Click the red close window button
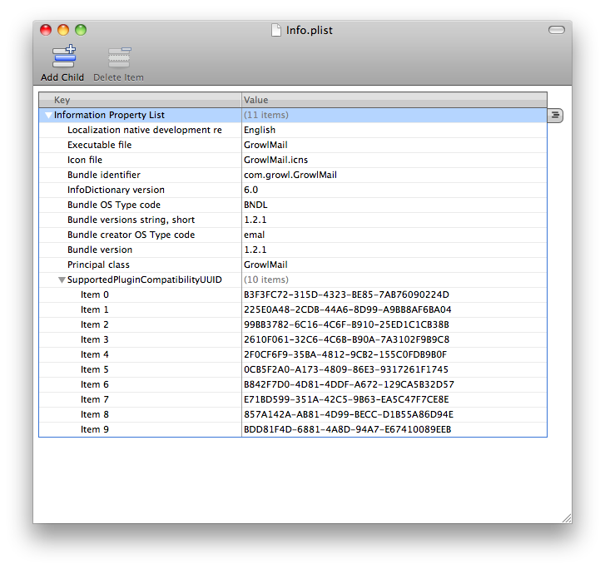This screenshot has width=605, height=569. [x=46, y=30]
